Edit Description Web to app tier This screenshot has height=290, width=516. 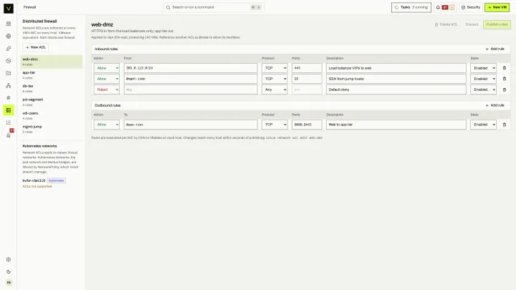[x=396, y=125]
